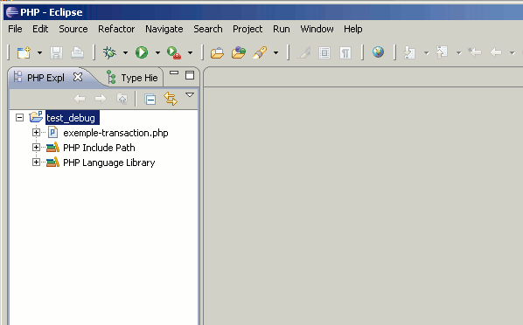Expand exemple-transaction.php node
The height and width of the screenshot is (325, 523).
[36, 132]
